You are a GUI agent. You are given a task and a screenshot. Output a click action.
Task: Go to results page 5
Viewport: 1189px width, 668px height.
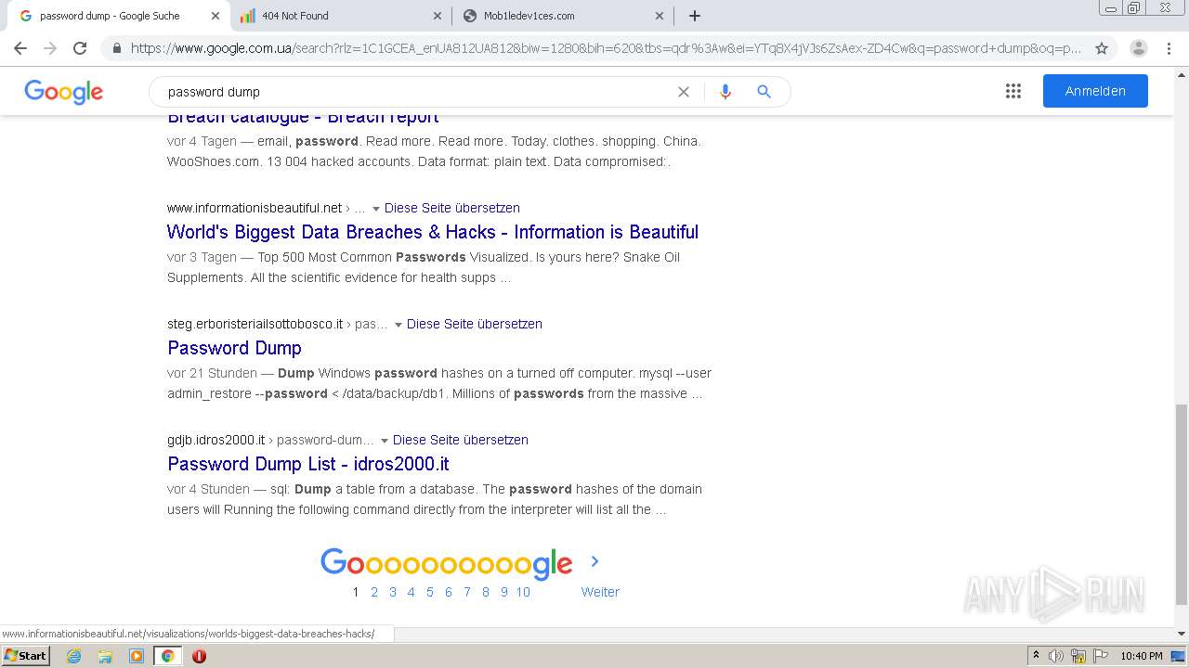pyautogui.click(x=430, y=592)
